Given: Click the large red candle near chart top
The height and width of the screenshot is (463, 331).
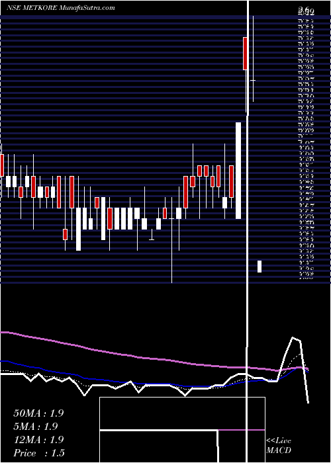Looking at the screenshot, I should [245, 54].
